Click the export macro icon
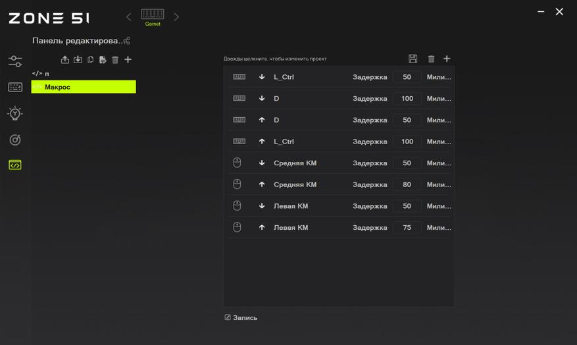Viewport: 577px width, 345px height. [64, 60]
